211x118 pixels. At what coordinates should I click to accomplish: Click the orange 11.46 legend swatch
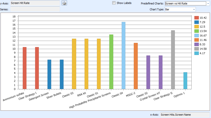196,40
